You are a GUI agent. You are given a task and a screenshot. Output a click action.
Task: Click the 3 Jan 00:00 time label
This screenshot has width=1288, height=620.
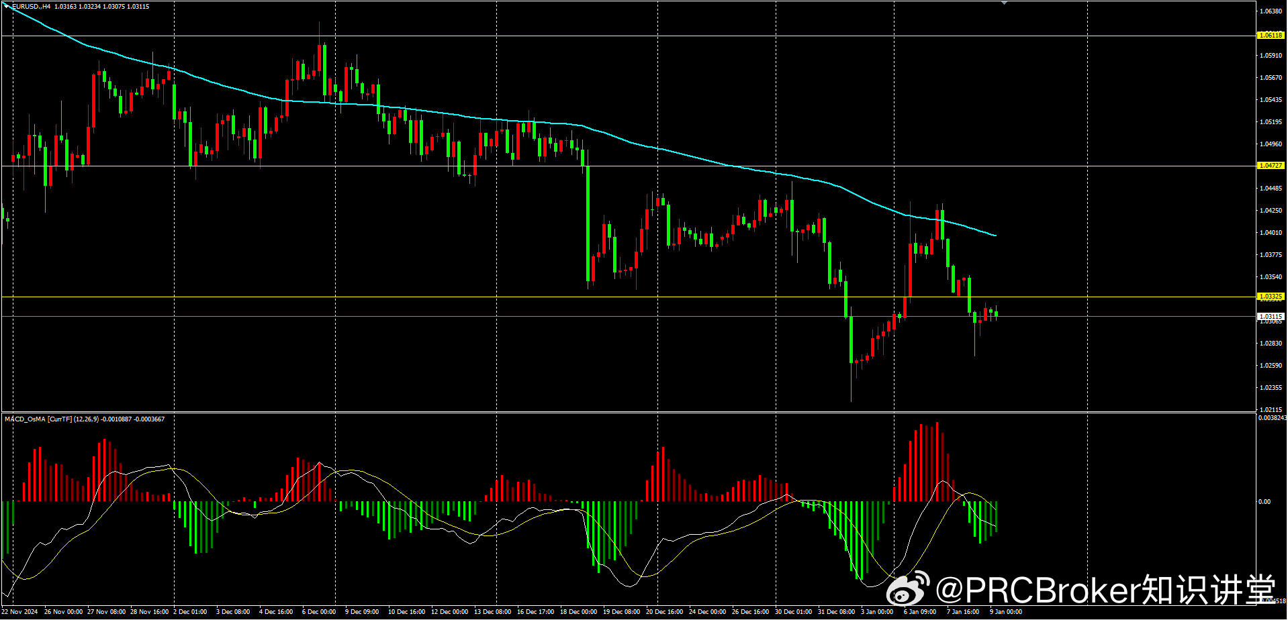click(877, 612)
